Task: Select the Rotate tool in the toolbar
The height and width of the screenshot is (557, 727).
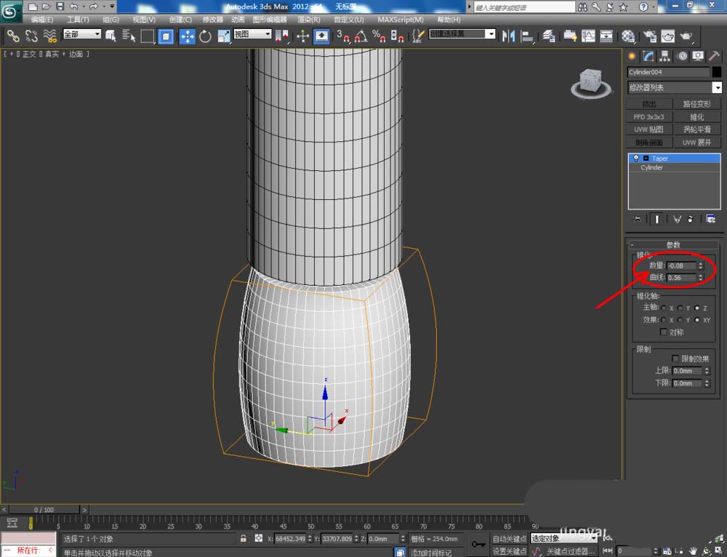Action: pos(205,36)
